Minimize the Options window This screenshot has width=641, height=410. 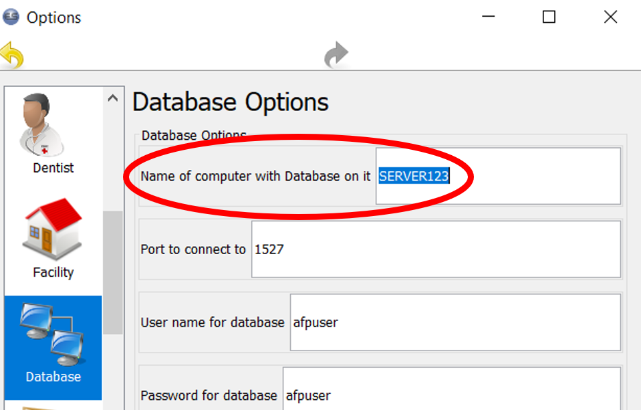488,17
